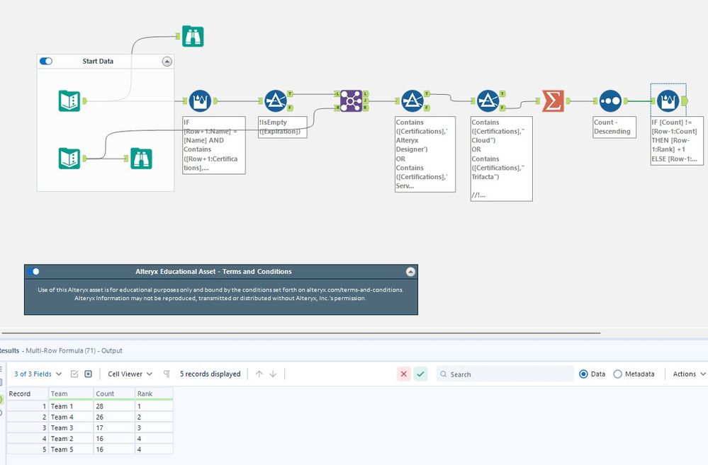The image size is (708, 465).
Task: Select the Filter tool checking Cloud or Trifacta
Action: point(488,101)
